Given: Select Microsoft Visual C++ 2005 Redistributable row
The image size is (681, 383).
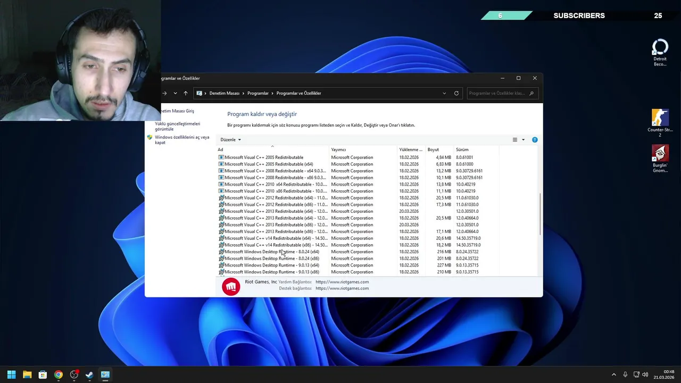Looking at the screenshot, I should pyautogui.click(x=358, y=157).
